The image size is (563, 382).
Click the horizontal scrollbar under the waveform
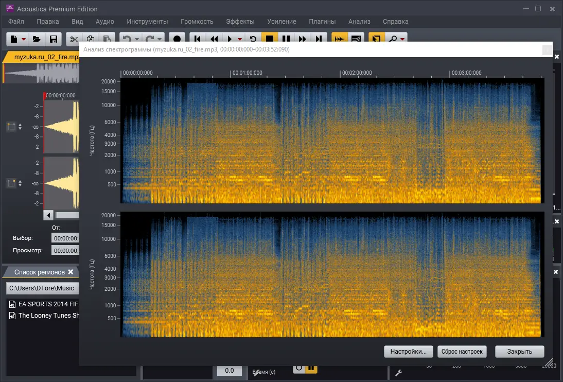[67, 215]
